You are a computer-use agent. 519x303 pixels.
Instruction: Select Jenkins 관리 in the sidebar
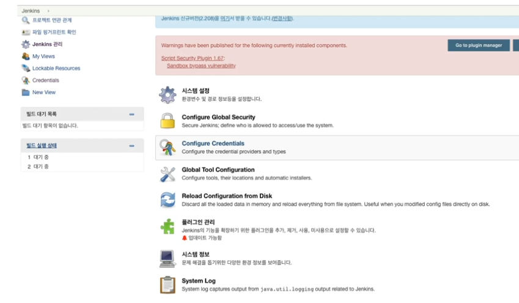[47, 44]
